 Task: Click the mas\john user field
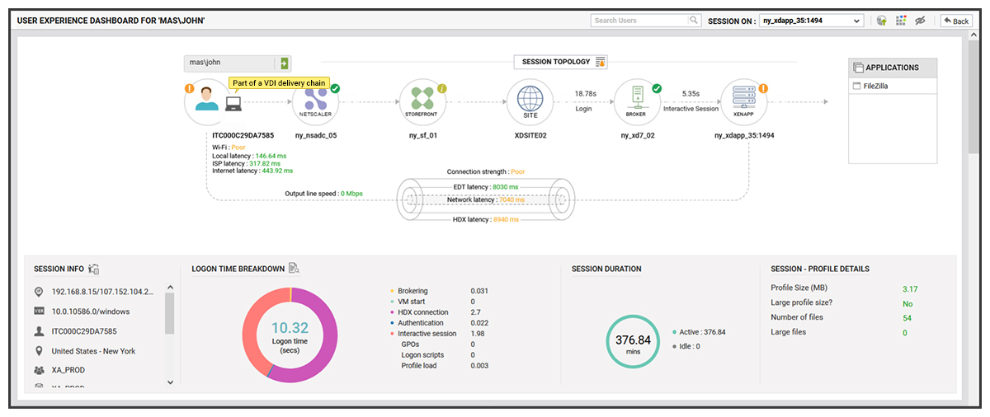[230, 63]
